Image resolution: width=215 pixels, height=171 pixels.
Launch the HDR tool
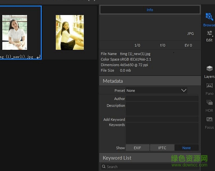[209, 105]
